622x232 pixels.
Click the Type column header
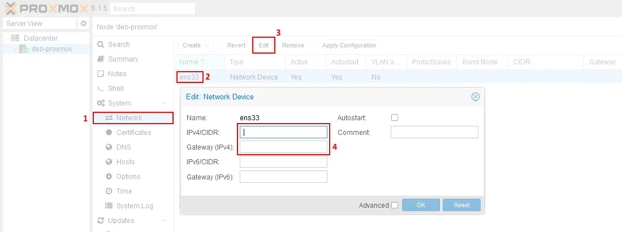tap(254, 62)
